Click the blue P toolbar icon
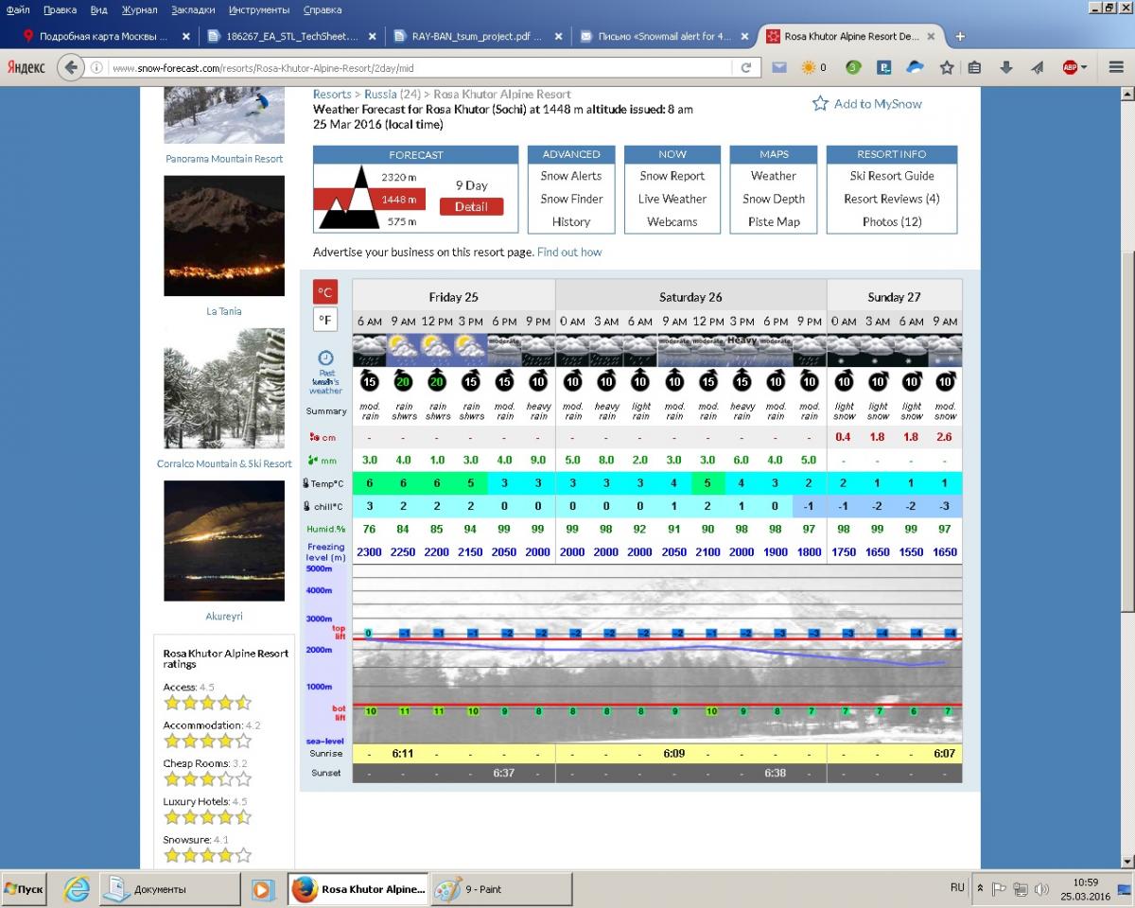 point(884,67)
